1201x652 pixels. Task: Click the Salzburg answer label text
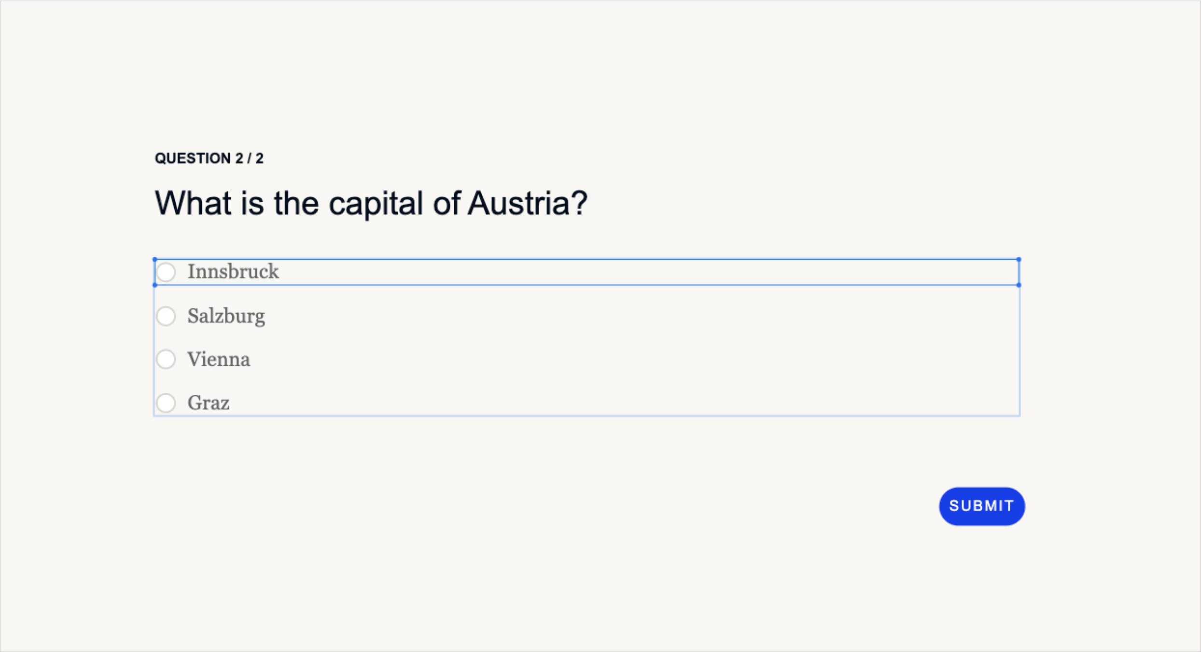click(226, 316)
